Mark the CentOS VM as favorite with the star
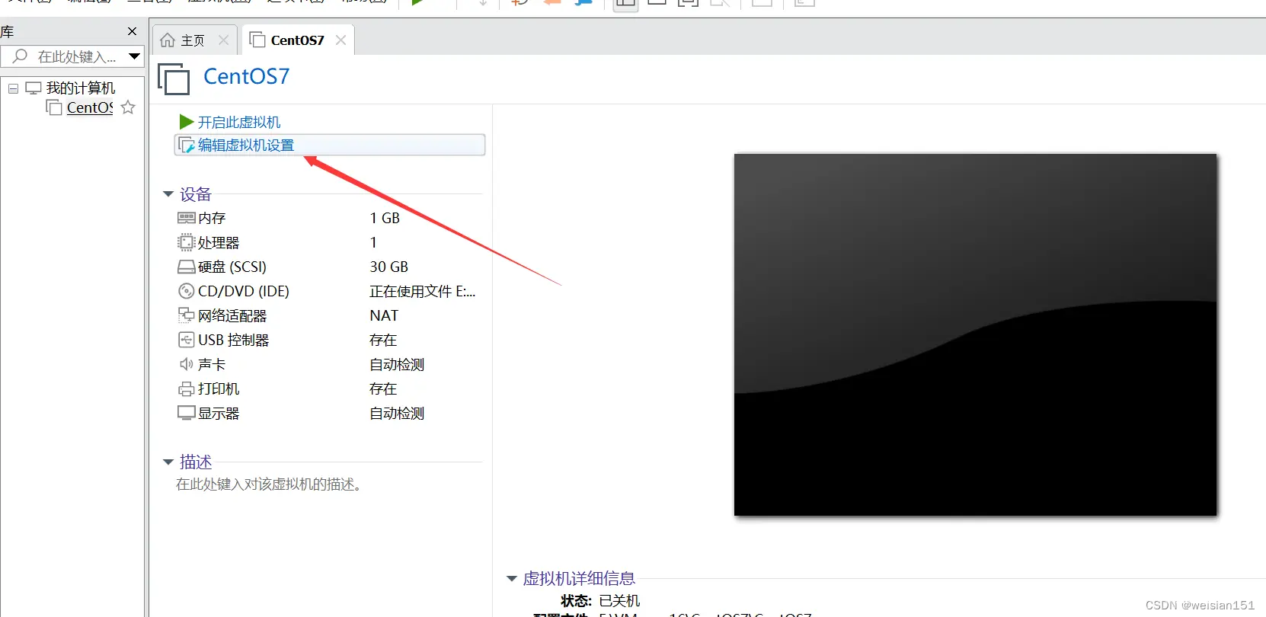 pyautogui.click(x=128, y=107)
